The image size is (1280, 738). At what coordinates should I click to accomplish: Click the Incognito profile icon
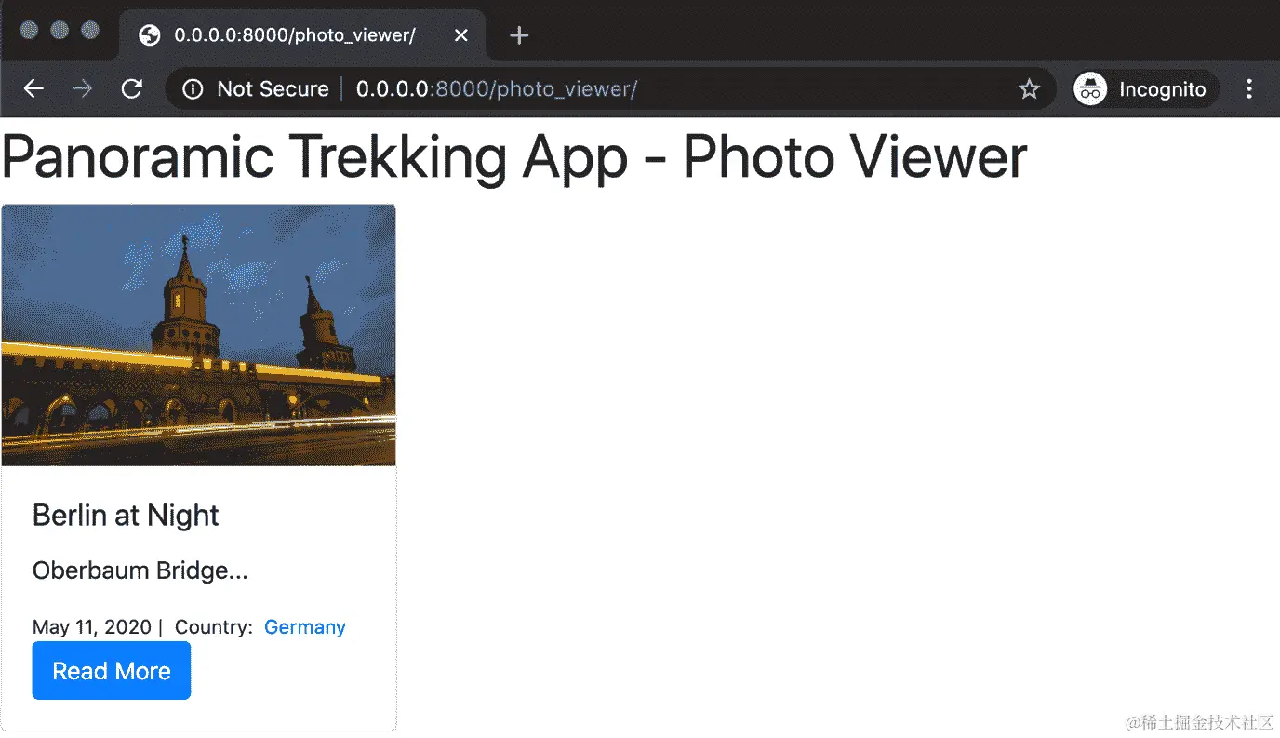[1090, 89]
